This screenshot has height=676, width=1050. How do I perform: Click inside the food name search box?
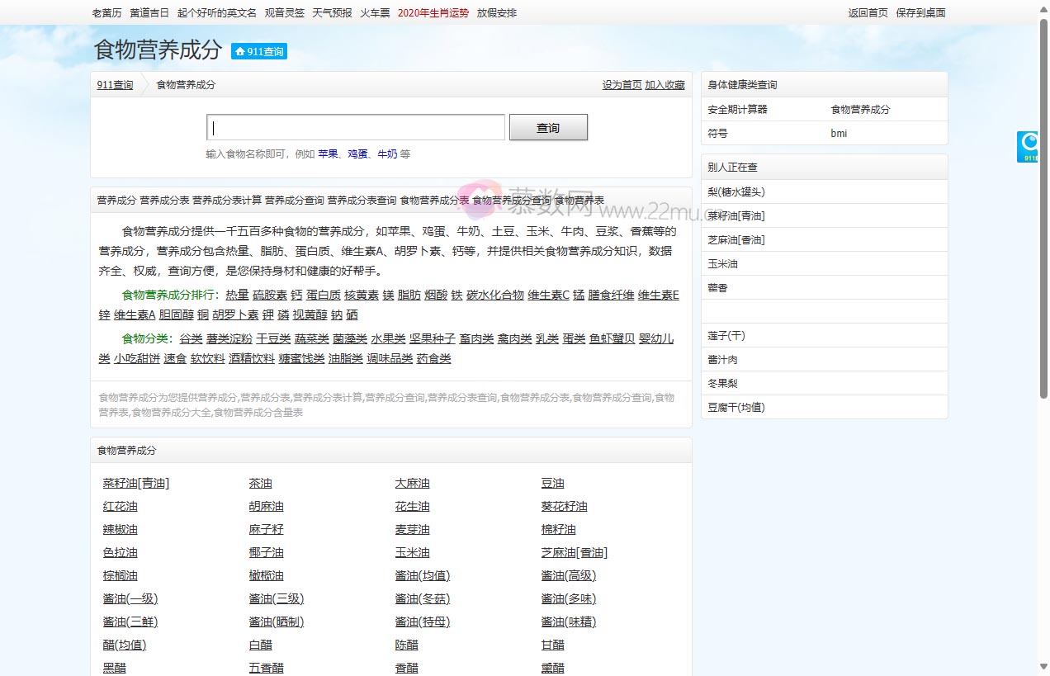[x=355, y=126]
